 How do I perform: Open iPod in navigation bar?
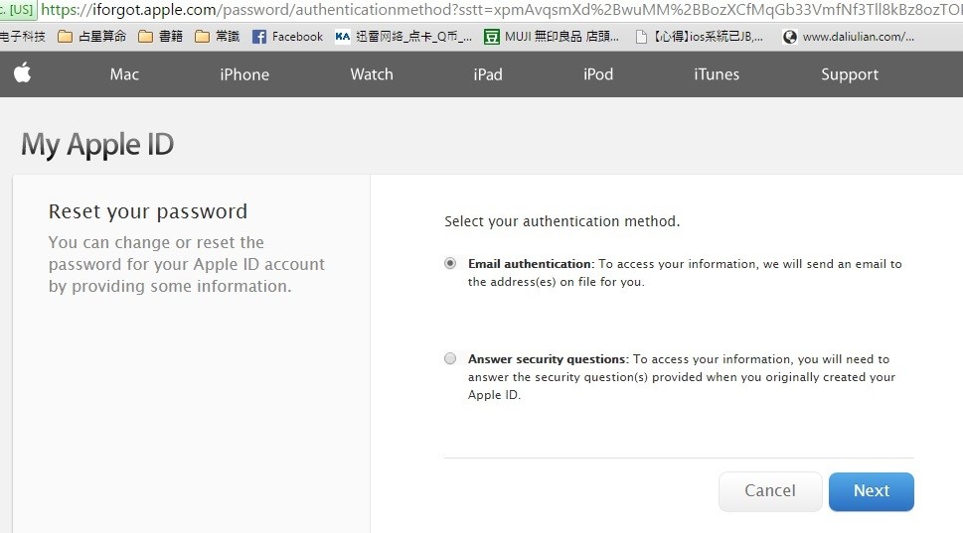pos(598,74)
